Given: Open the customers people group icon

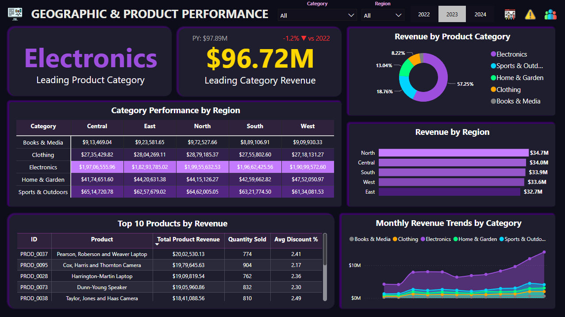Looking at the screenshot, I should click(550, 15).
